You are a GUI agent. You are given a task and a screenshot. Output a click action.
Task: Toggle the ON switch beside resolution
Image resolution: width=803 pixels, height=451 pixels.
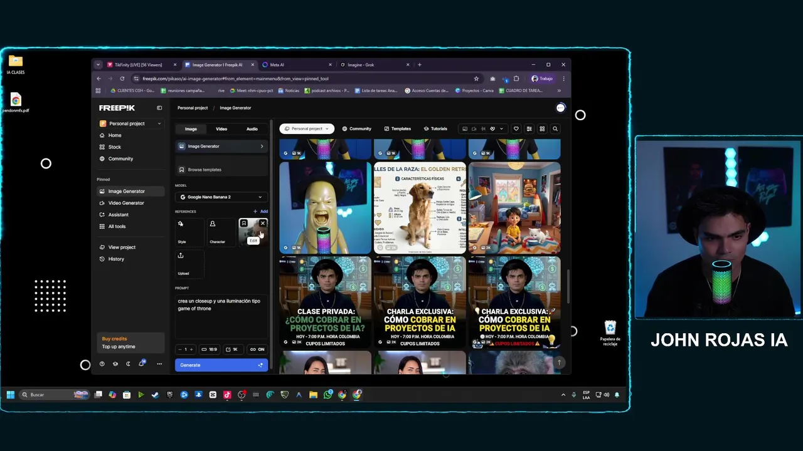pyautogui.click(x=257, y=350)
